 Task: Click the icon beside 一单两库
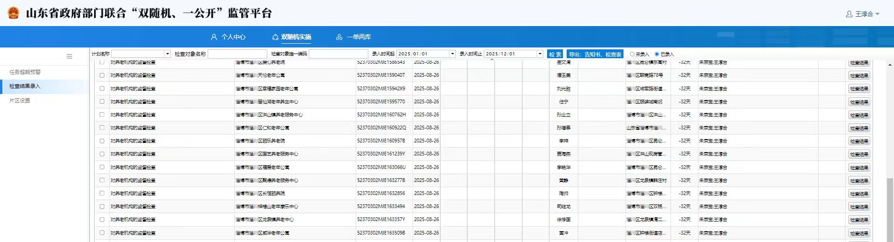[339, 37]
